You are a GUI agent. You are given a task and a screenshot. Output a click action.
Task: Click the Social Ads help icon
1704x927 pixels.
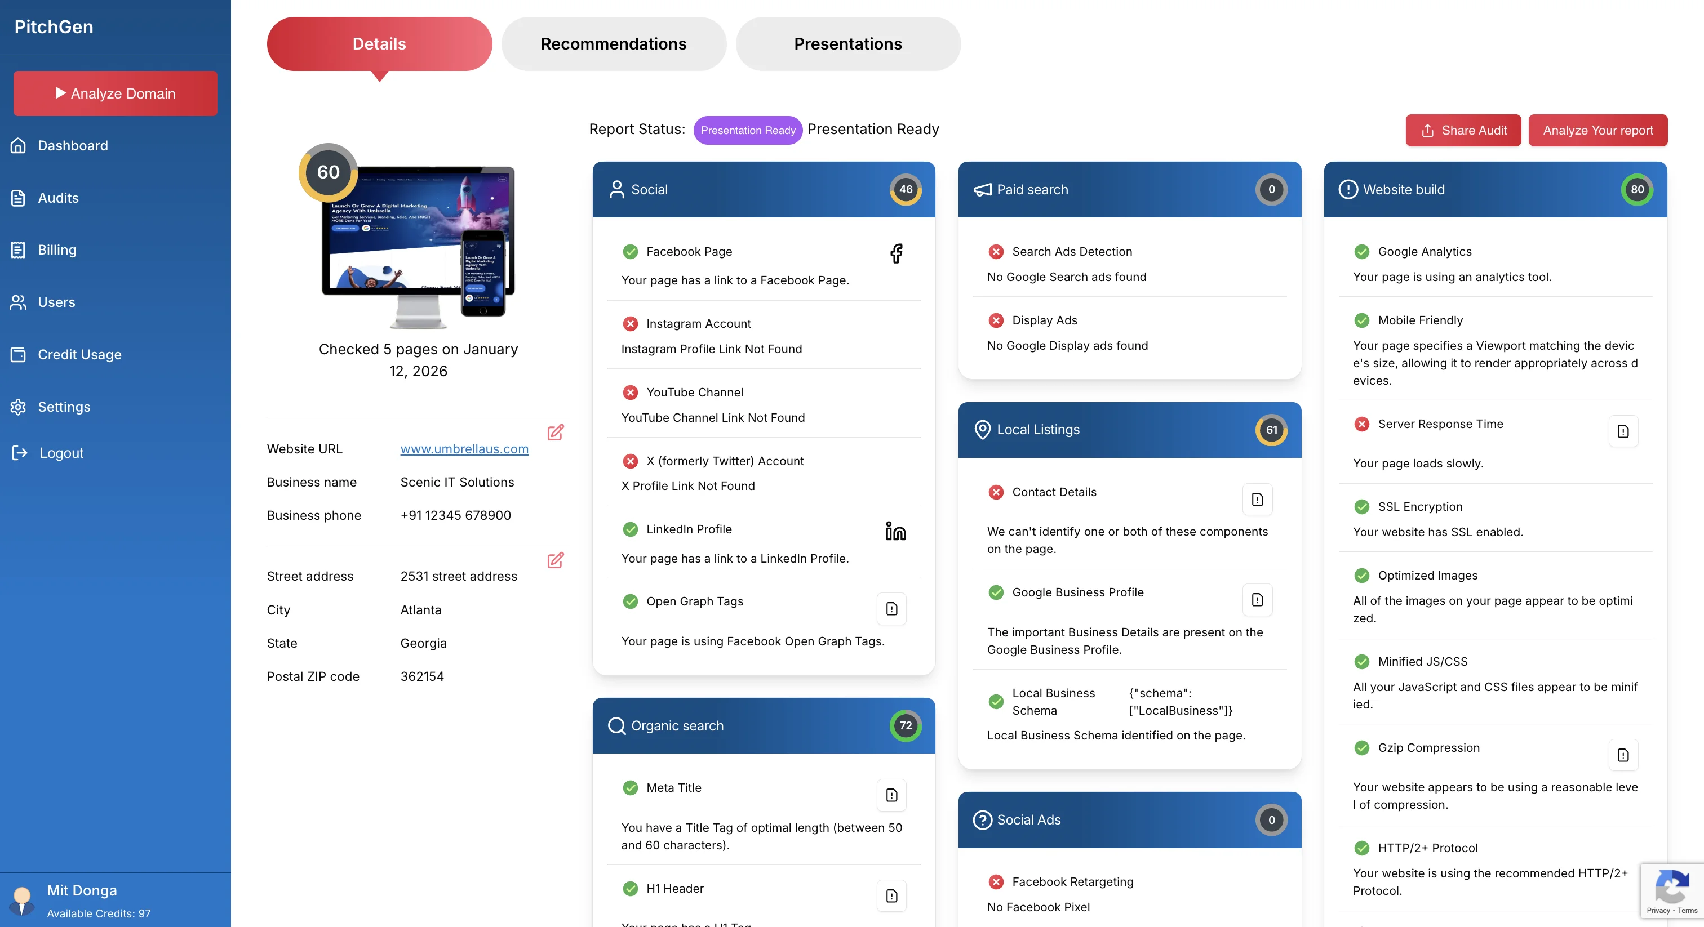pyautogui.click(x=982, y=820)
